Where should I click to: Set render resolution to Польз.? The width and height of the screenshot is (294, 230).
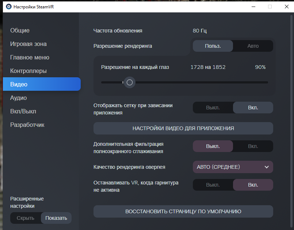click(213, 46)
